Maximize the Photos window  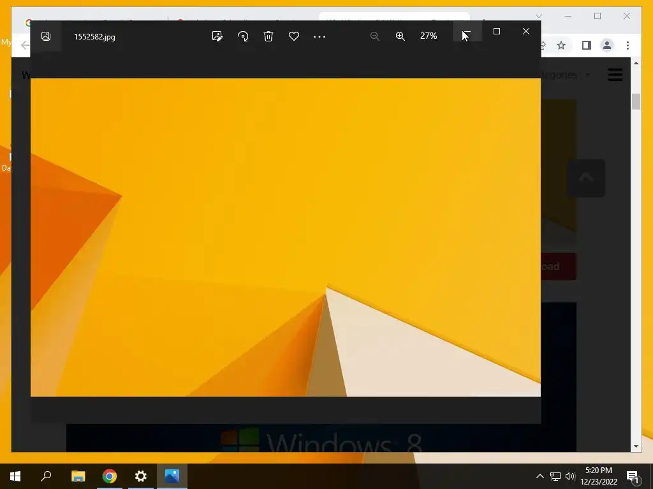496,31
